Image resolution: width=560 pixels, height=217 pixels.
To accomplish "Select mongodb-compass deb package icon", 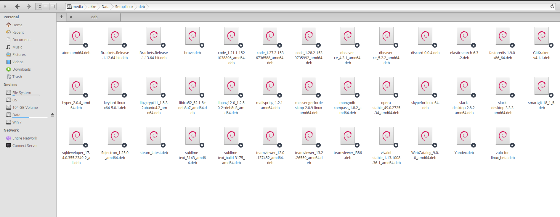I will click(x=348, y=86).
